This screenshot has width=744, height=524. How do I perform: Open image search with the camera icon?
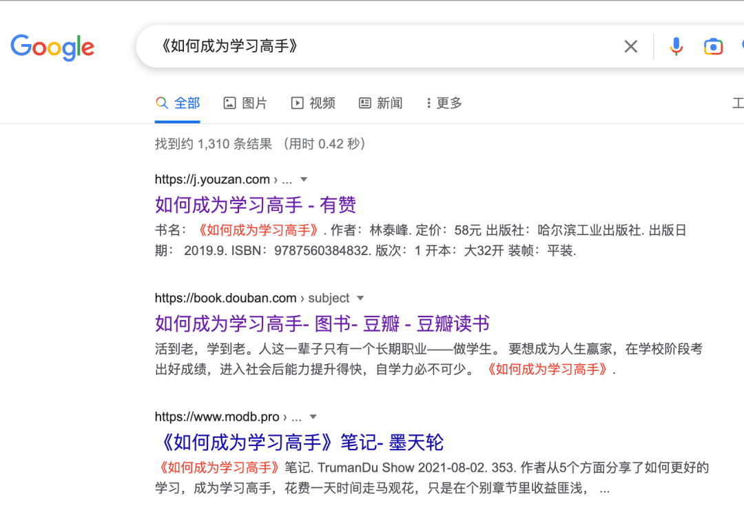[x=713, y=47]
